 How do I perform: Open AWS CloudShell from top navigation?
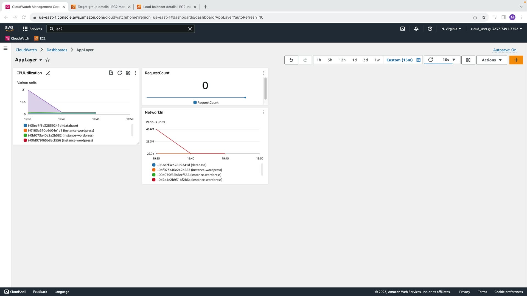click(402, 29)
